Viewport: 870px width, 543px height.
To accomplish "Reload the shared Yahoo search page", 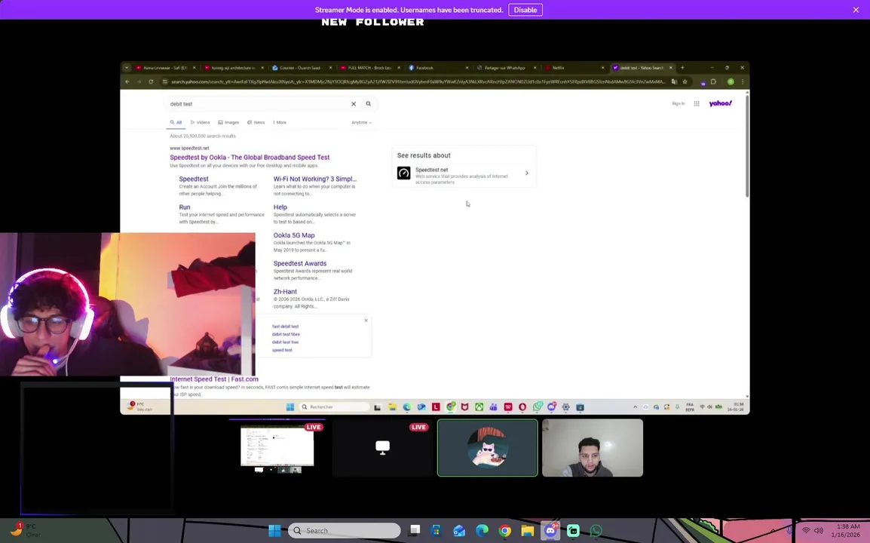I will point(151,81).
